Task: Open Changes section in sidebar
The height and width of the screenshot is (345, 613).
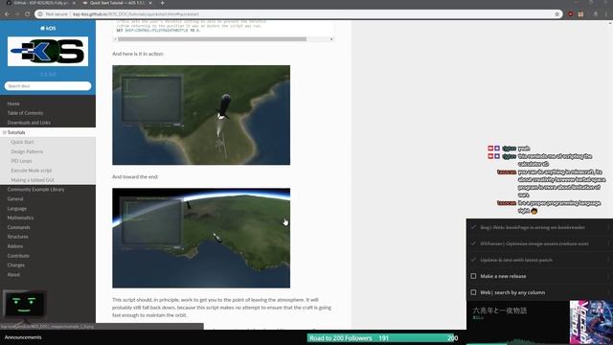Action: click(15, 265)
